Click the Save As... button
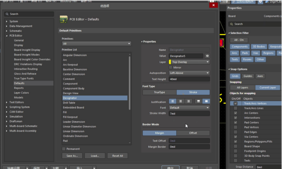 click(72, 156)
